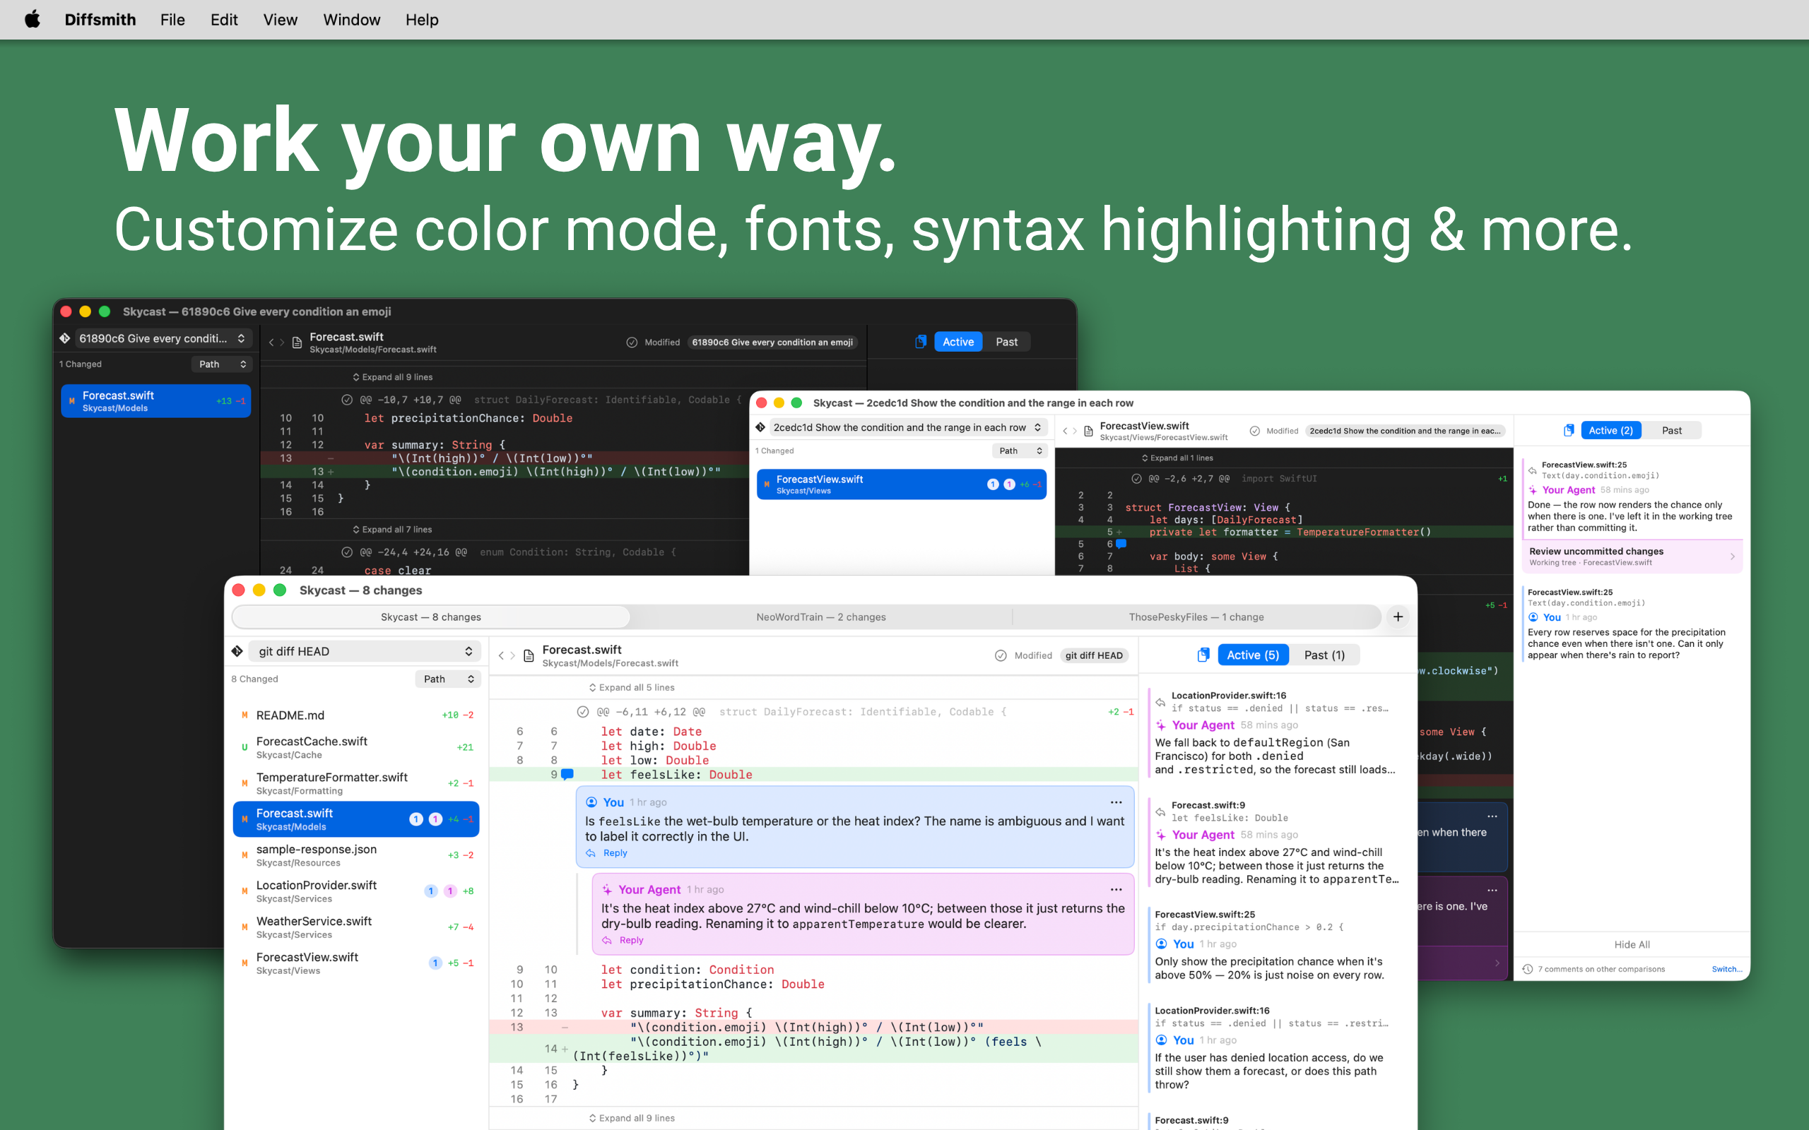Select Active (2) in the 2cedc1d window

(x=1610, y=431)
